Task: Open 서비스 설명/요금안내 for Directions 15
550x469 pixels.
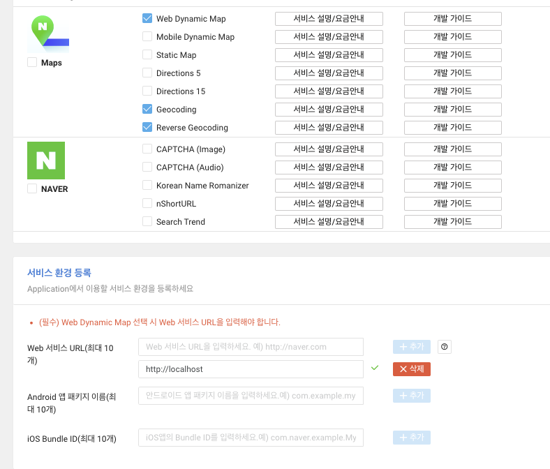Action: click(329, 91)
